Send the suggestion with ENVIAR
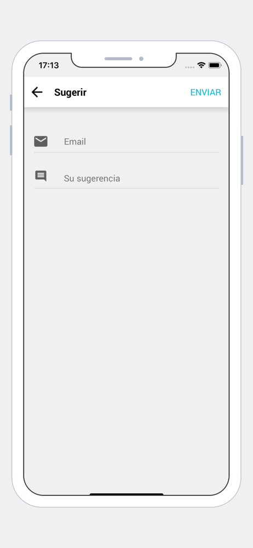This screenshot has width=253, height=548. pyautogui.click(x=205, y=92)
